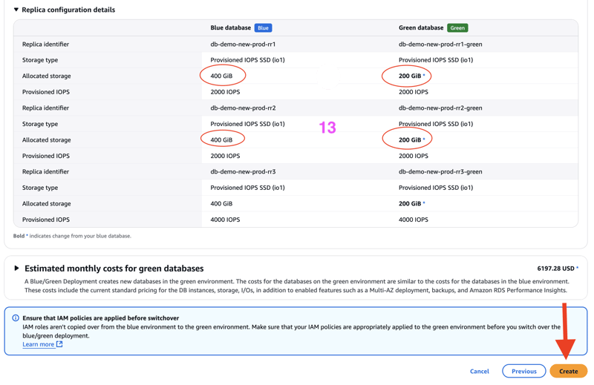Select the db-demo-new-prod-rr2-green identifier
The image size is (594, 385).
click(x=440, y=108)
